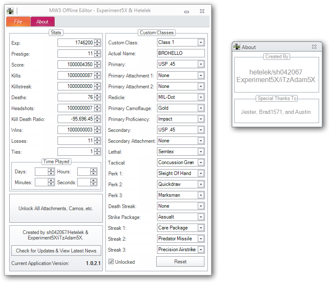Expand the Streak 3 dropdown

point(201,250)
